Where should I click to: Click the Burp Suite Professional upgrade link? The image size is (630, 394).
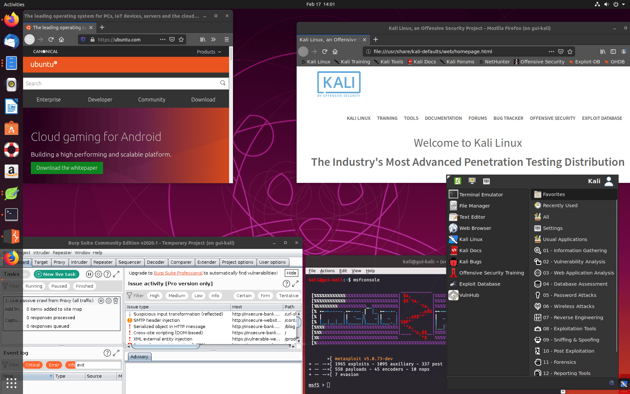(178, 273)
